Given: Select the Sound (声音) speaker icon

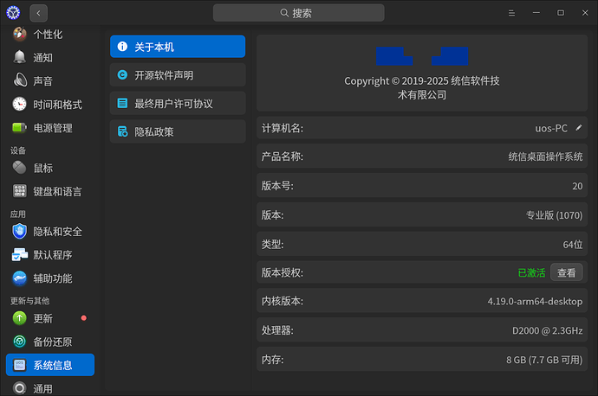Looking at the screenshot, I should tap(19, 80).
